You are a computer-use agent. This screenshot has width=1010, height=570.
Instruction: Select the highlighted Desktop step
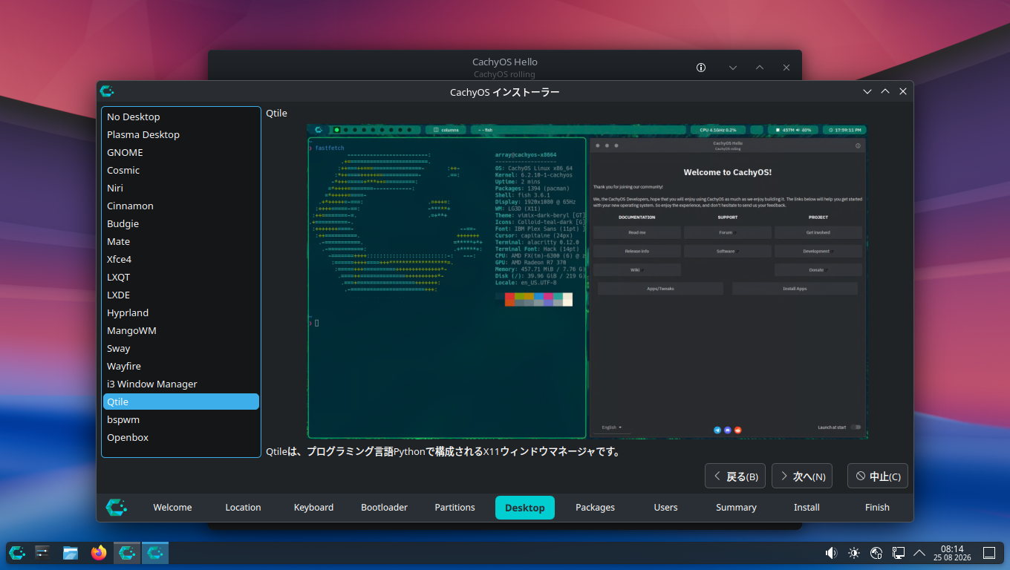click(x=525, y=508)
